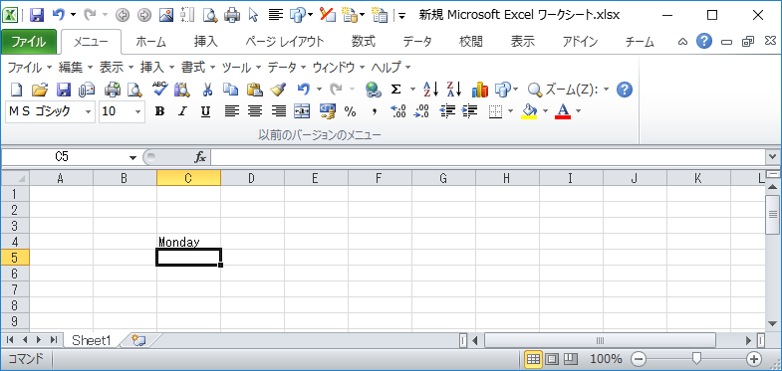Open the 書式 classic menu
Image resolution: width=782 pixels, height=371 pixels.
click(198, 68)
